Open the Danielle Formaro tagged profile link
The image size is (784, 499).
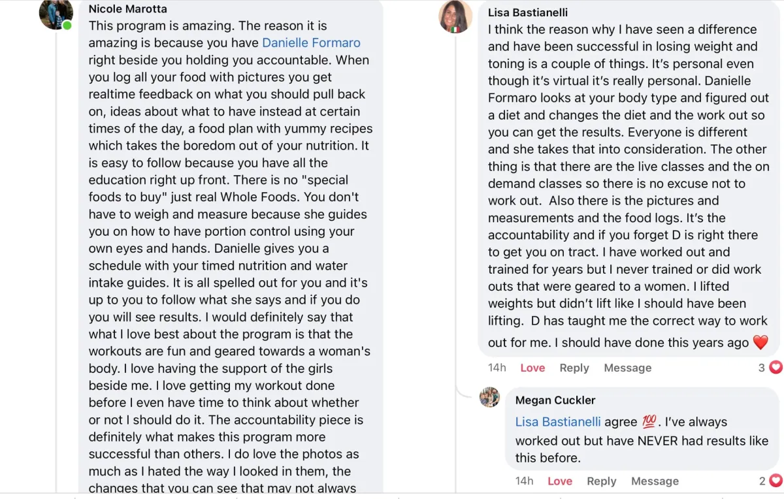click(x=311, y=43)
